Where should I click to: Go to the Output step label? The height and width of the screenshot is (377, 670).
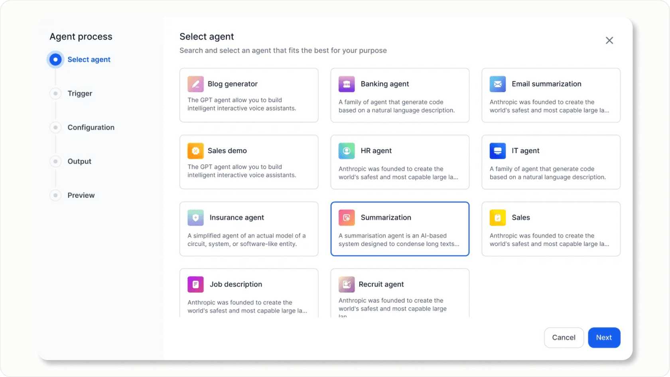point(79,162)
